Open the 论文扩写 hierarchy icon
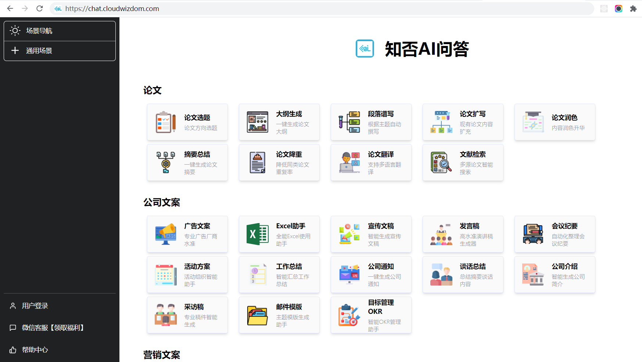 tap(441, 122)
